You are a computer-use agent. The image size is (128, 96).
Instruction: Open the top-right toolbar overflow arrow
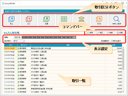[126, 3]
